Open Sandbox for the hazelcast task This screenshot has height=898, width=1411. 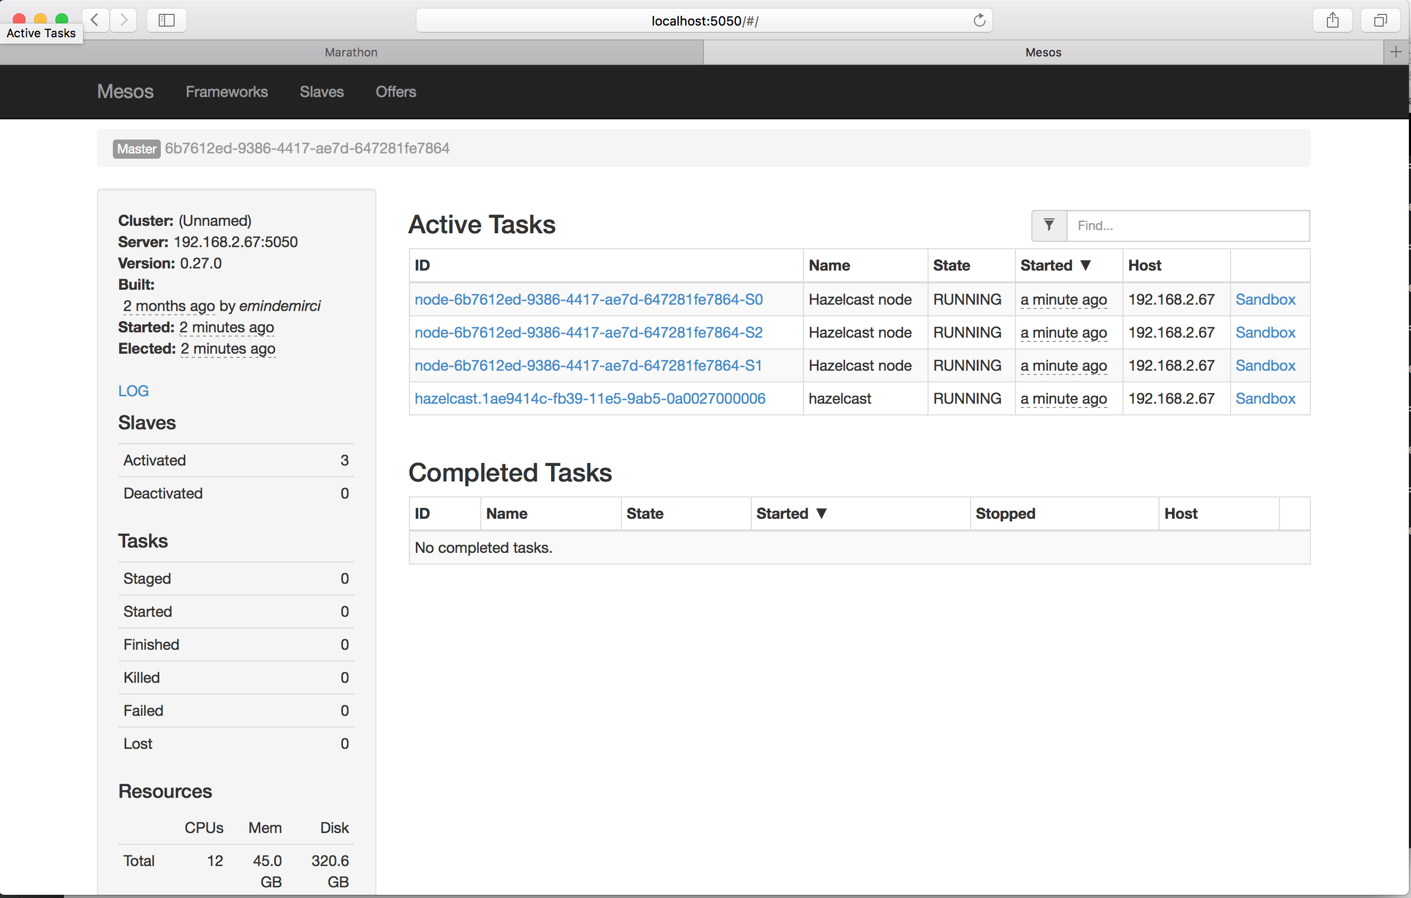coord(1265,398)
